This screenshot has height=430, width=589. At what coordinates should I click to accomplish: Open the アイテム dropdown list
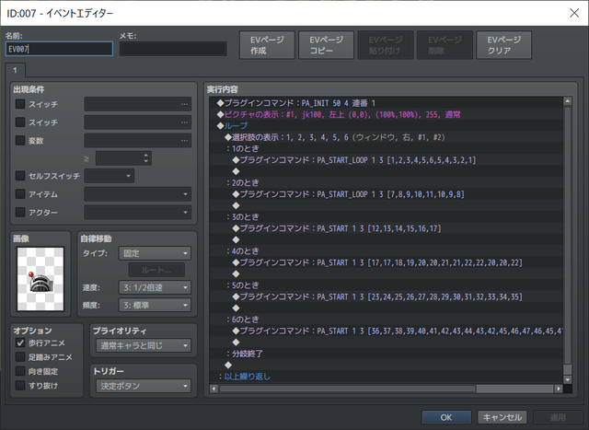[x=137, y=194]
